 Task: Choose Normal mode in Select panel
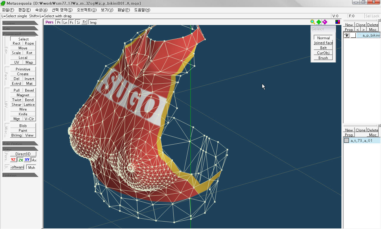coord(323,38)
